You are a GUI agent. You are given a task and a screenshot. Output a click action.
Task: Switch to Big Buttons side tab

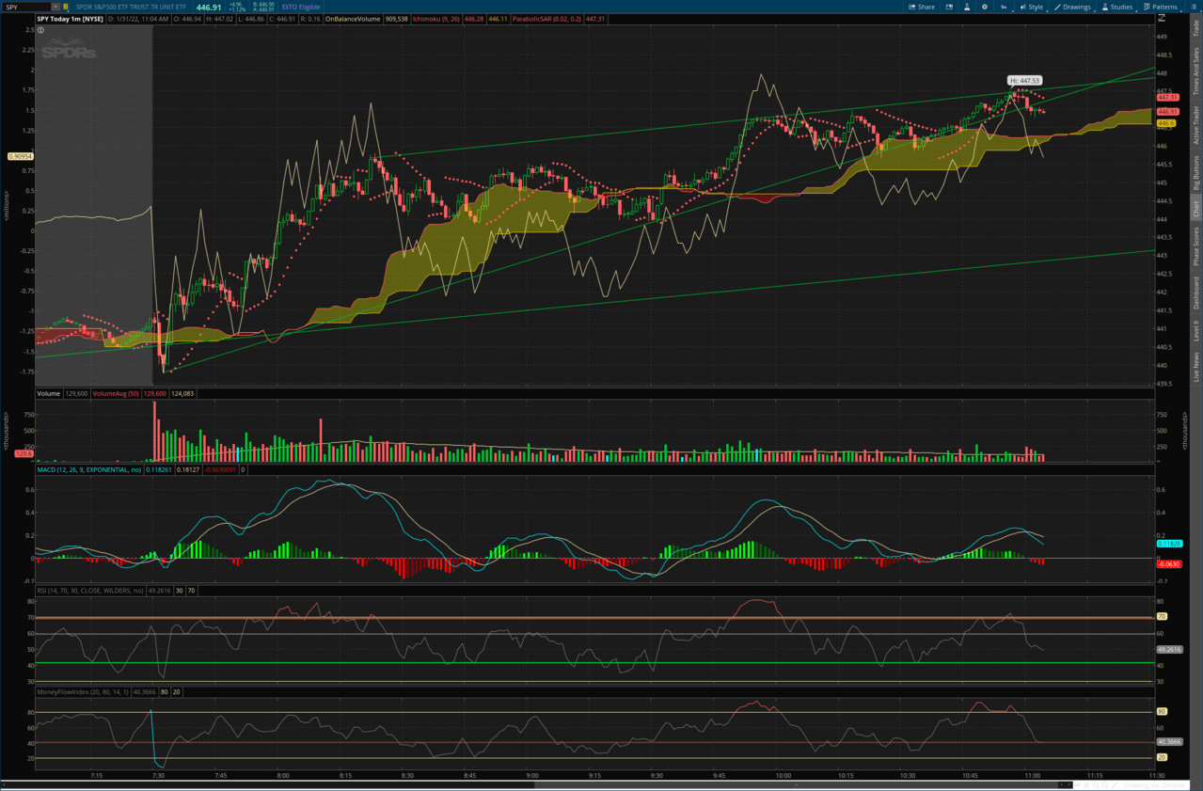pyautogui.click(x=1196, y=173)
